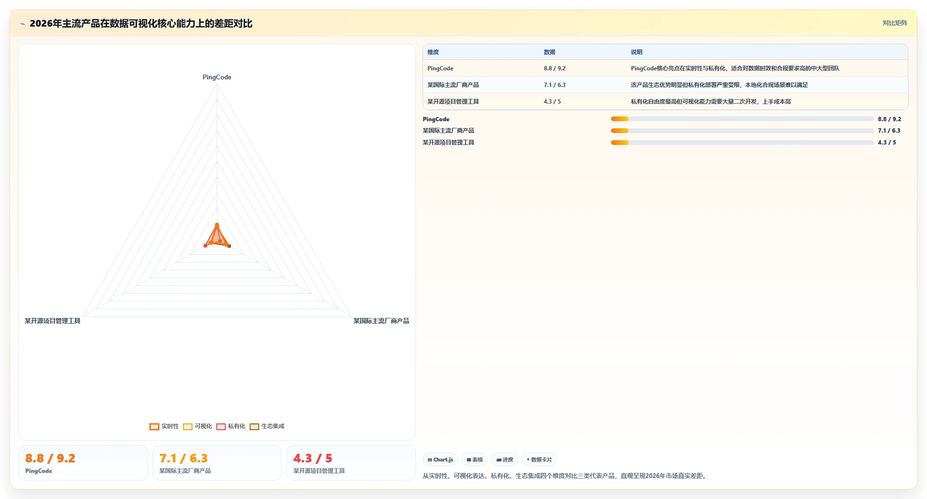Click the 数据 column header
Screen dimensions: 927x499
(550, 52)
